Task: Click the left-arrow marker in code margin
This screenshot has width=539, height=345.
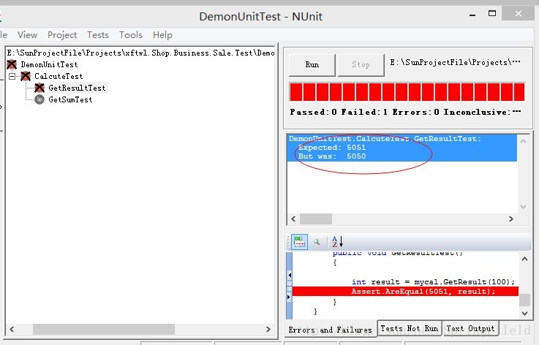Action: (x=290, y=276)
